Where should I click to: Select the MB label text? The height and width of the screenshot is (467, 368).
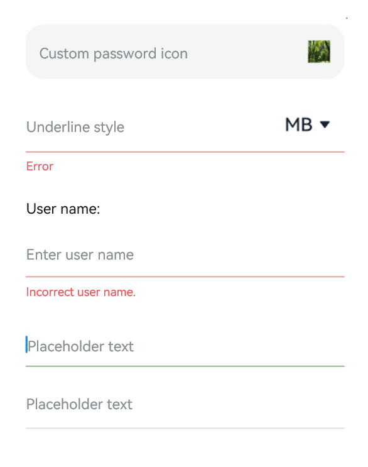299,124
